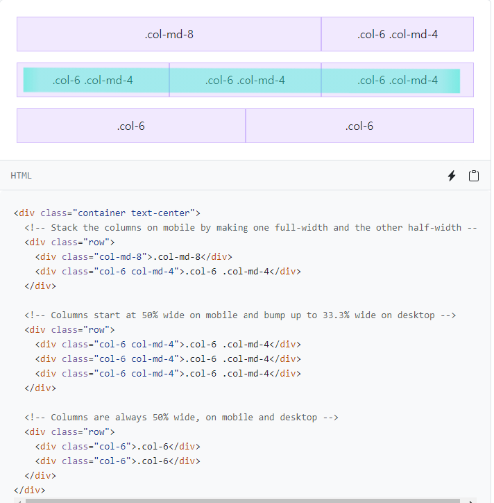Click the left arrow of the code scrollbar
The width and height of the screenshot is (494, 503).
coord(19,501)
